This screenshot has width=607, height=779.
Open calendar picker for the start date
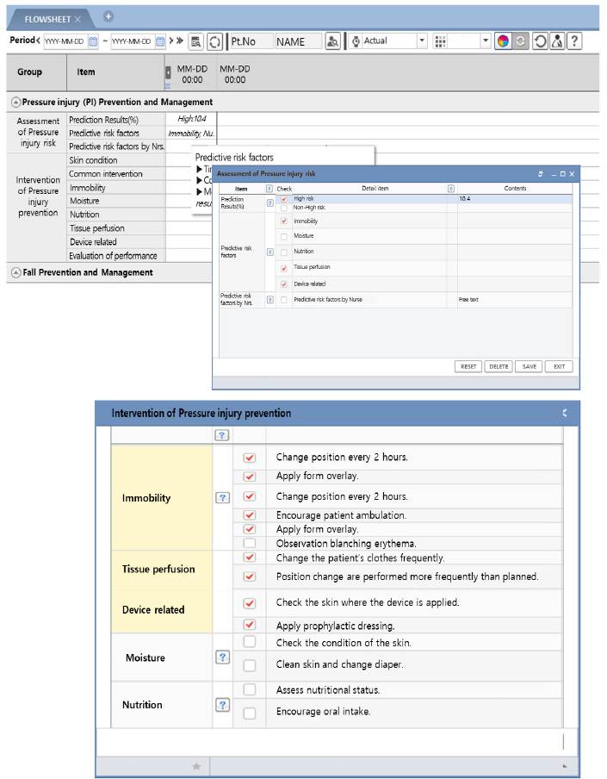click(93, 41)
